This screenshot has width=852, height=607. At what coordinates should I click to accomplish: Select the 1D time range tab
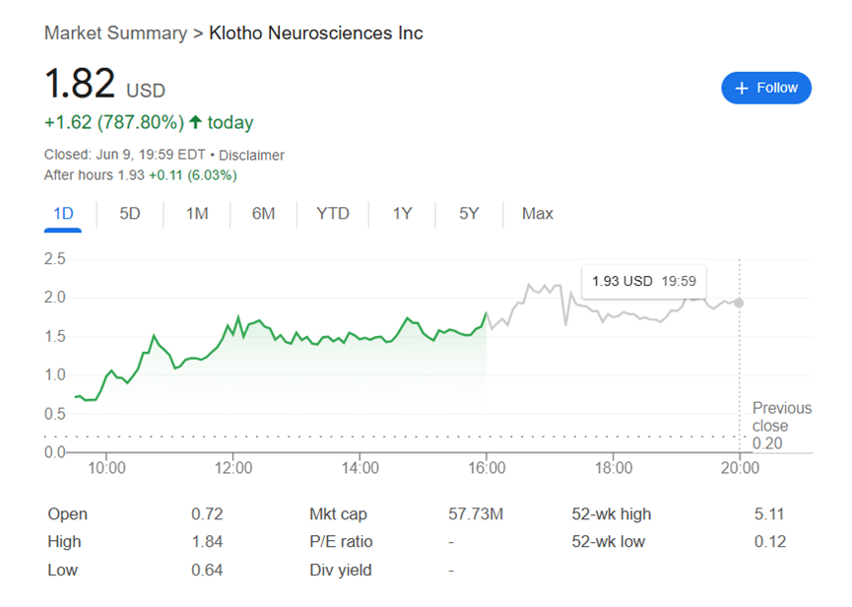(62, 214)
